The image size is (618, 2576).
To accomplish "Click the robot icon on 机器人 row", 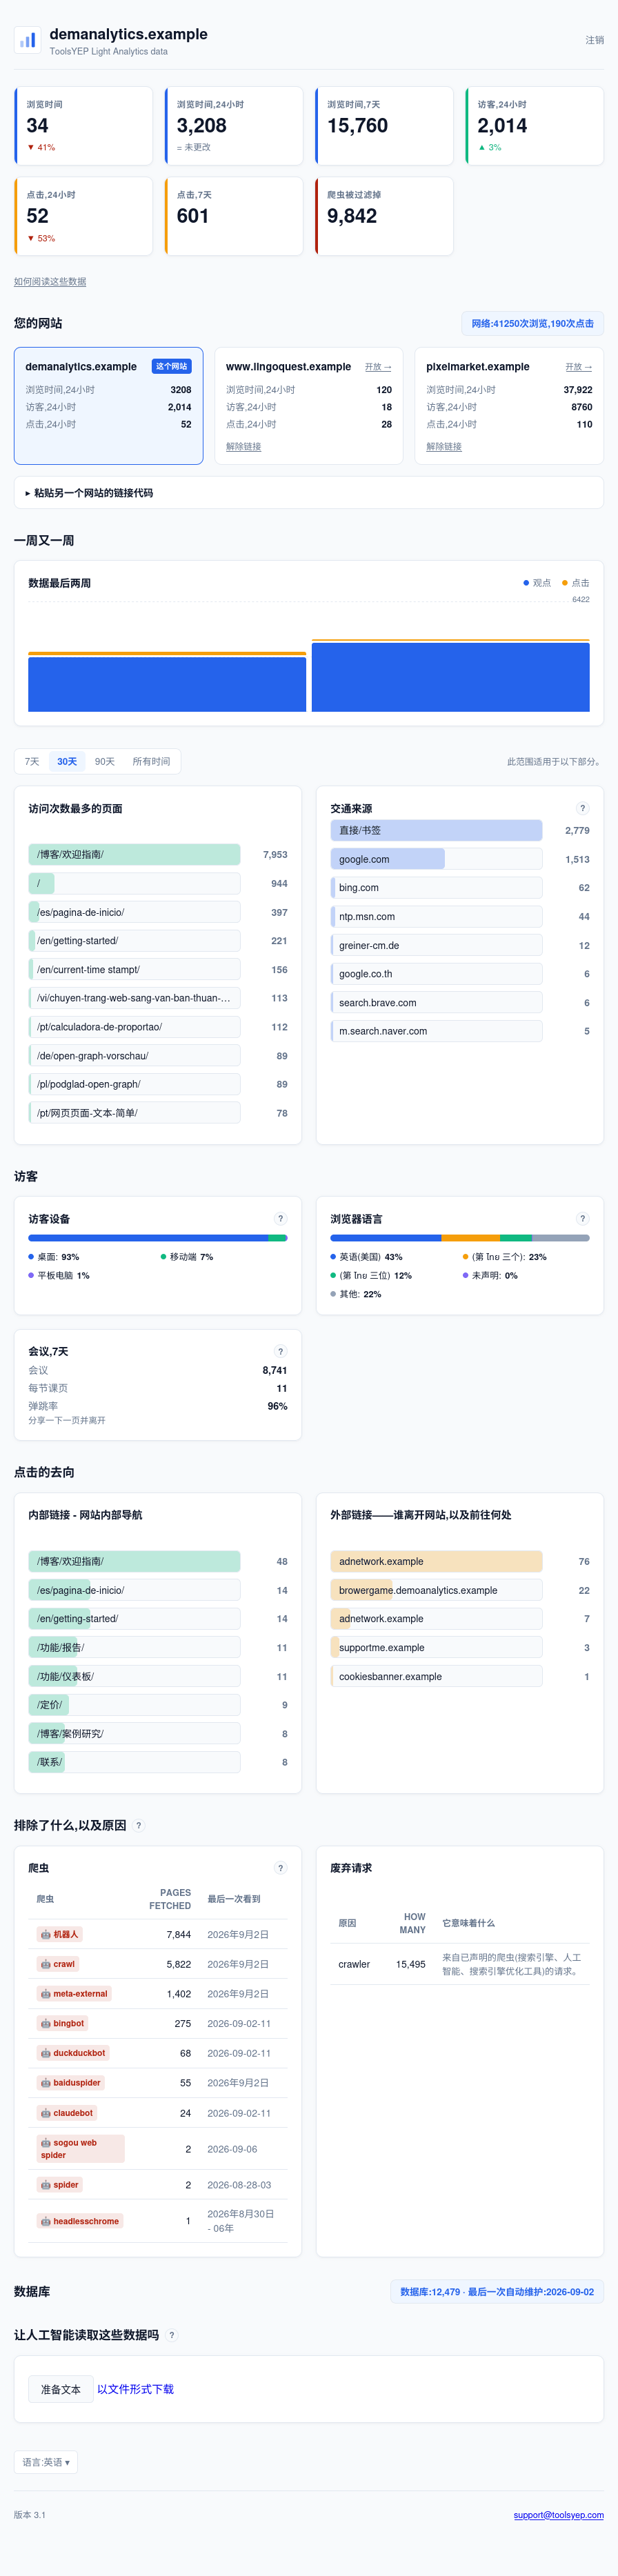I will (x=46, y=1934).
